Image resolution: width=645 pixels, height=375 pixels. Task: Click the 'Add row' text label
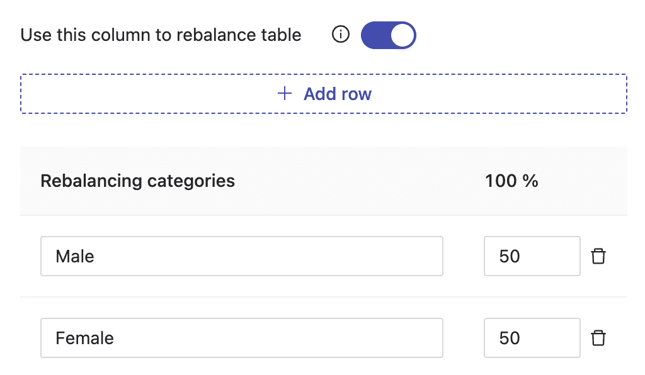(x=338, y=94)
